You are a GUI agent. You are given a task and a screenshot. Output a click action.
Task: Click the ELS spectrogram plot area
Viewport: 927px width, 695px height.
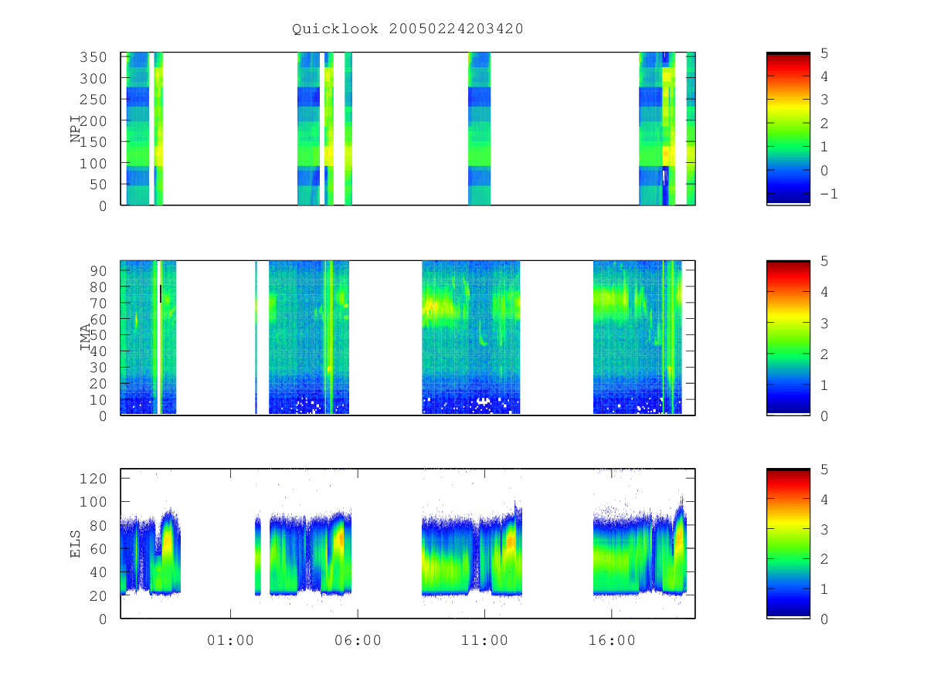click(x=408, y=543)
